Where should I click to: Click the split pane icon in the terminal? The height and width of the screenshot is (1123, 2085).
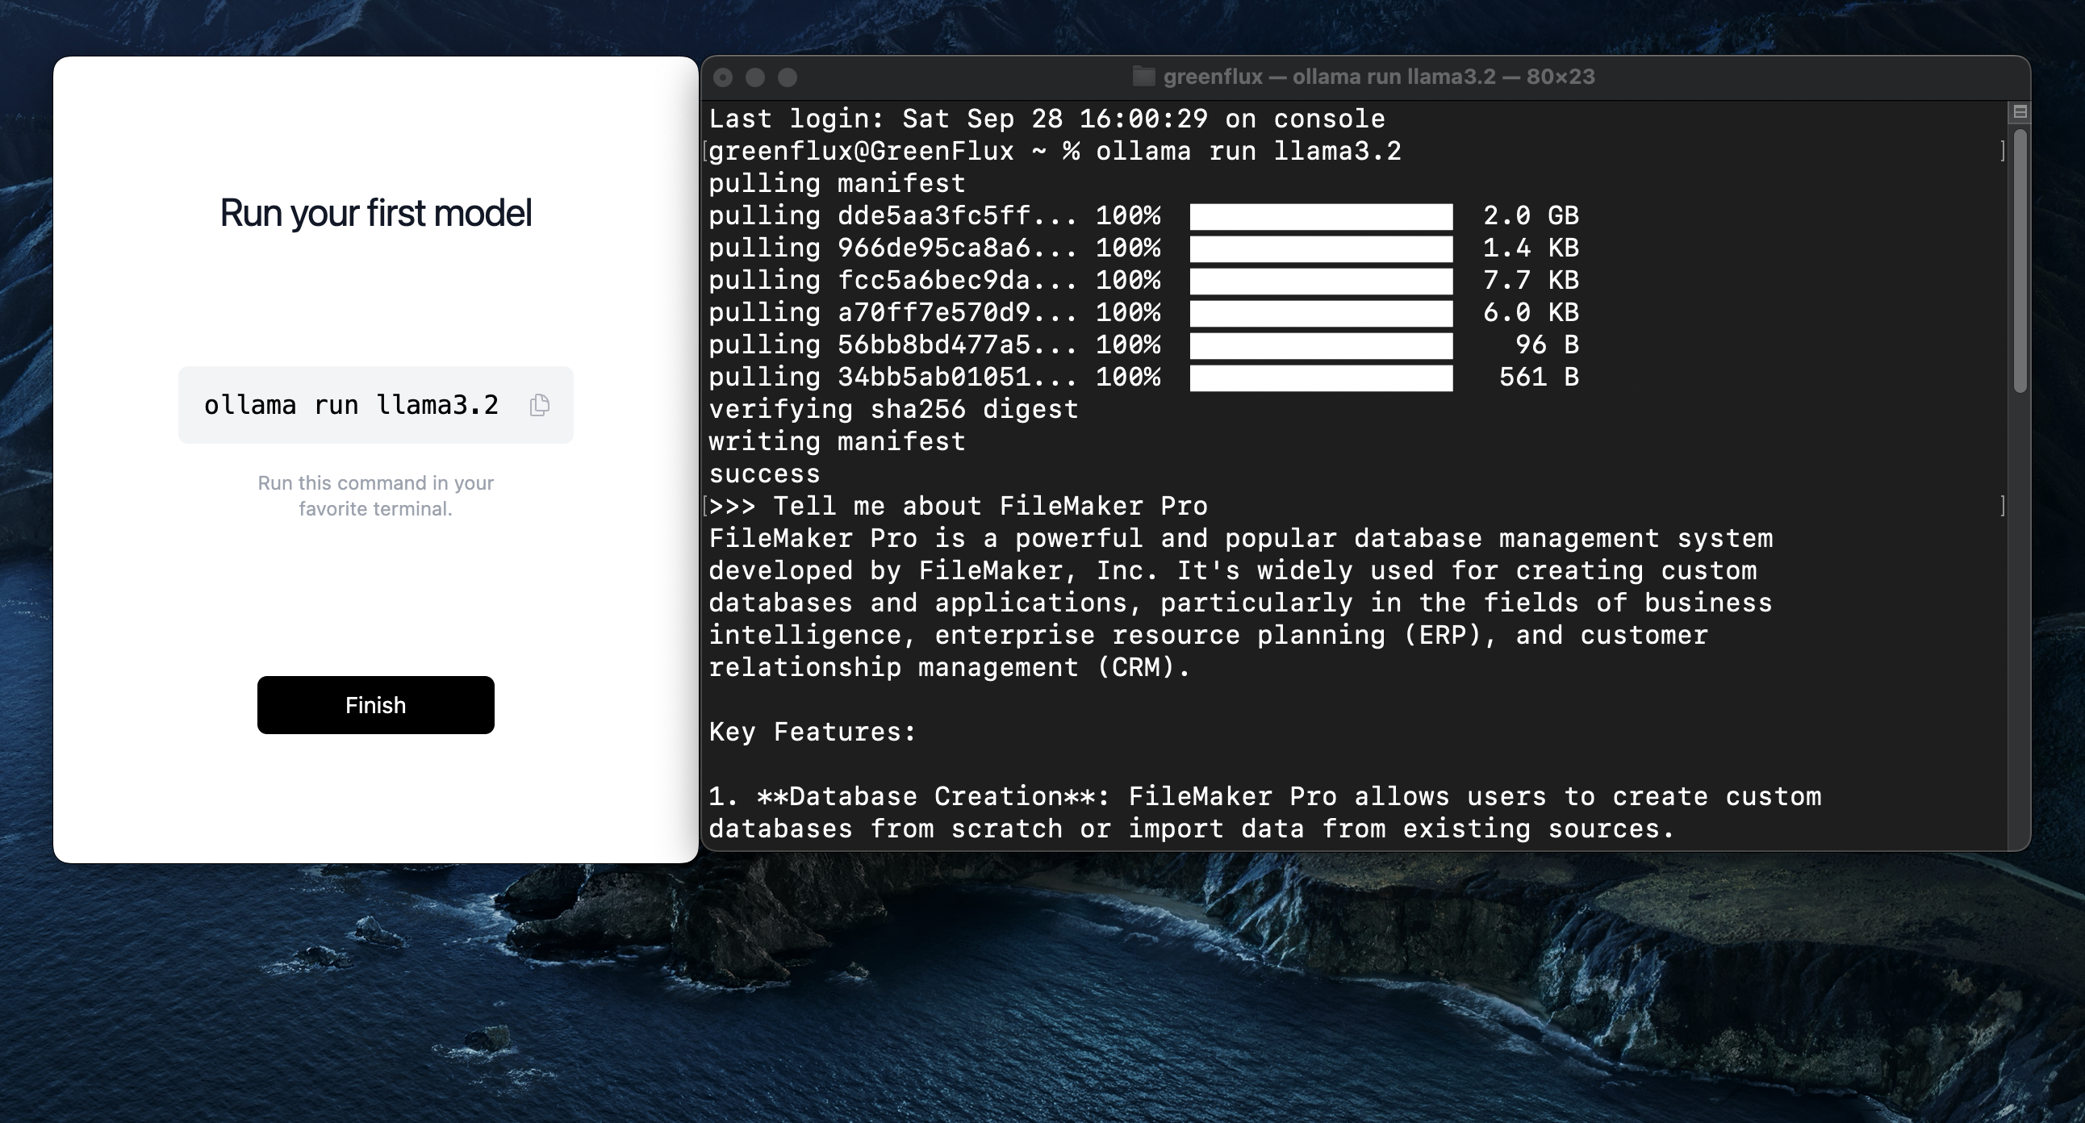pos(2020,111)
